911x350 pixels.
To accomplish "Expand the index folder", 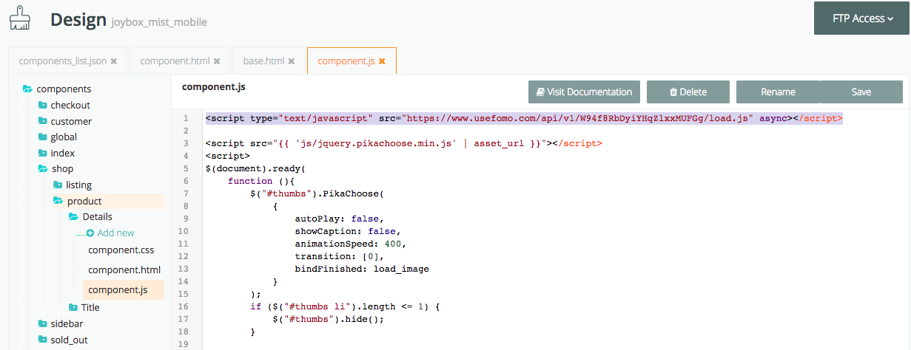I will (x=62, y=153).
